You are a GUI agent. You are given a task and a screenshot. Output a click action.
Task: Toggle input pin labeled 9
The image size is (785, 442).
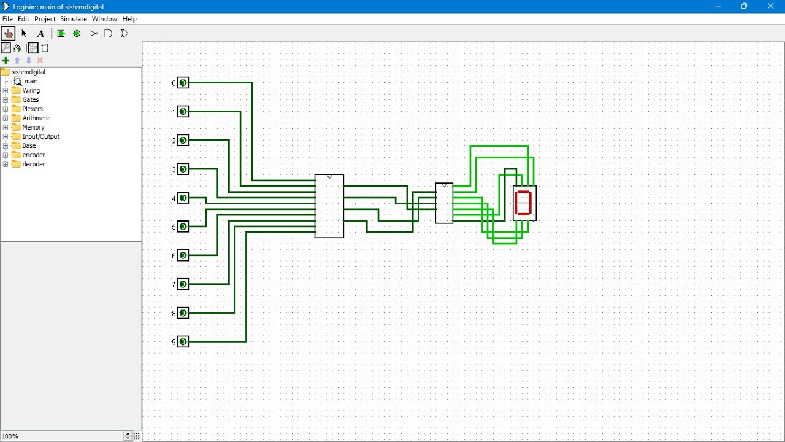pyautogui.click(x=183, y=342)
